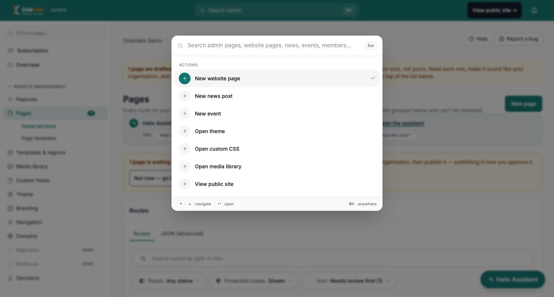Click the New page button

tap(523, 104)
